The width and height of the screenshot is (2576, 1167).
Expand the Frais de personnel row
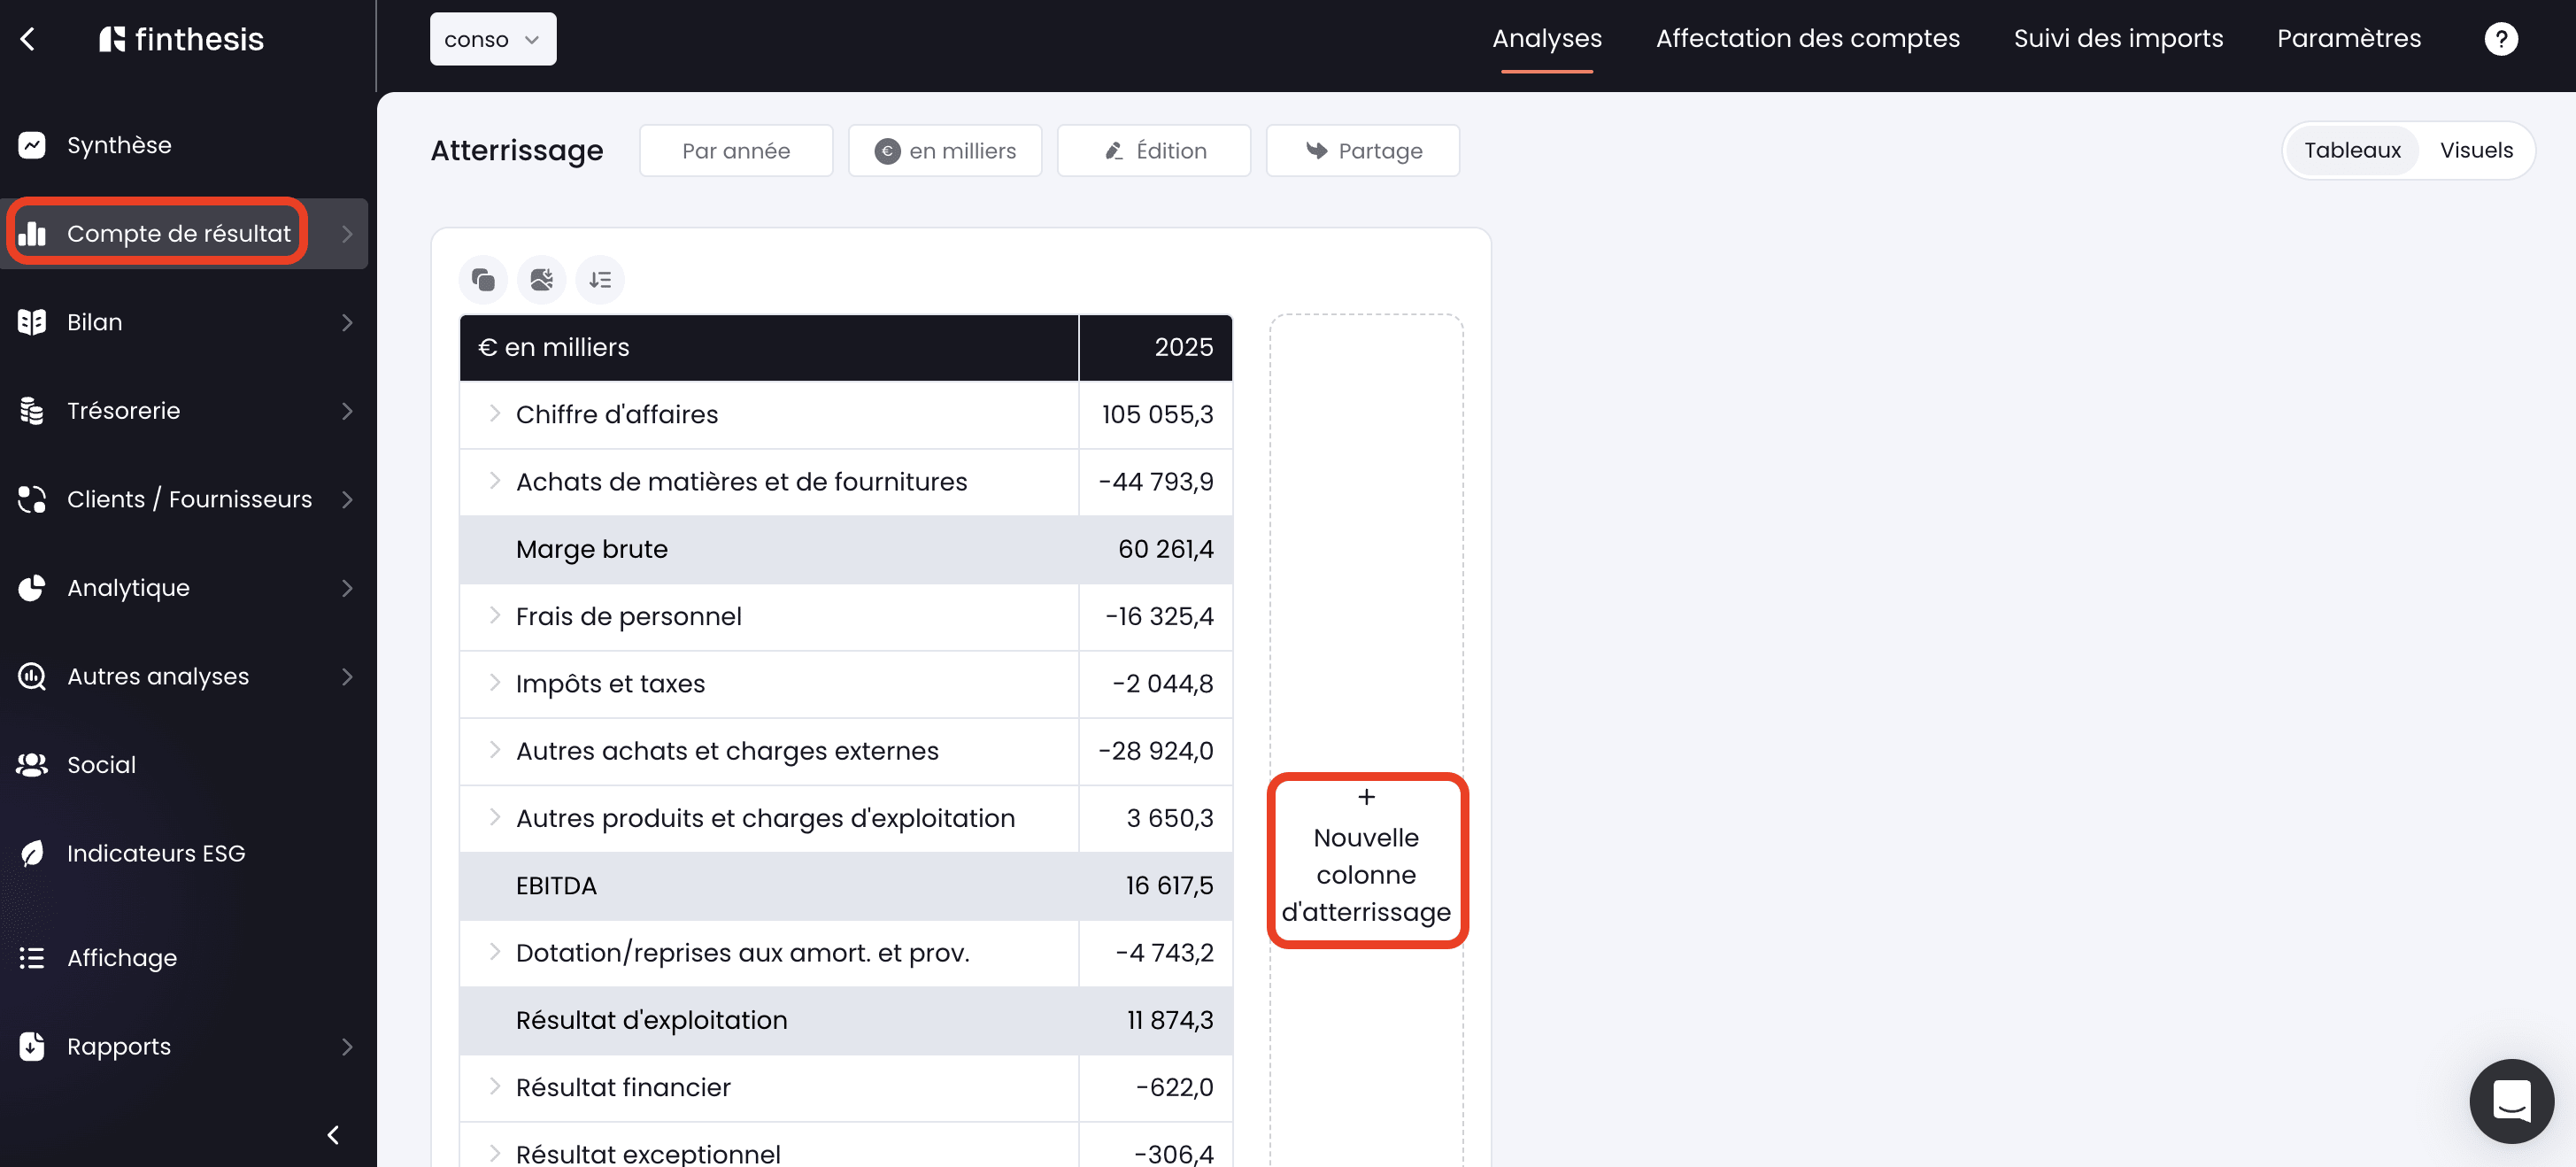click(494, 616)
